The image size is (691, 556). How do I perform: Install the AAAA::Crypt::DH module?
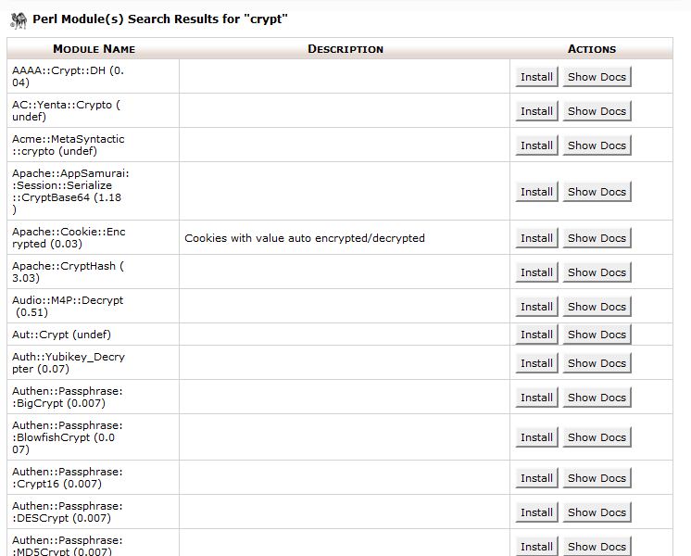[536, 77]
